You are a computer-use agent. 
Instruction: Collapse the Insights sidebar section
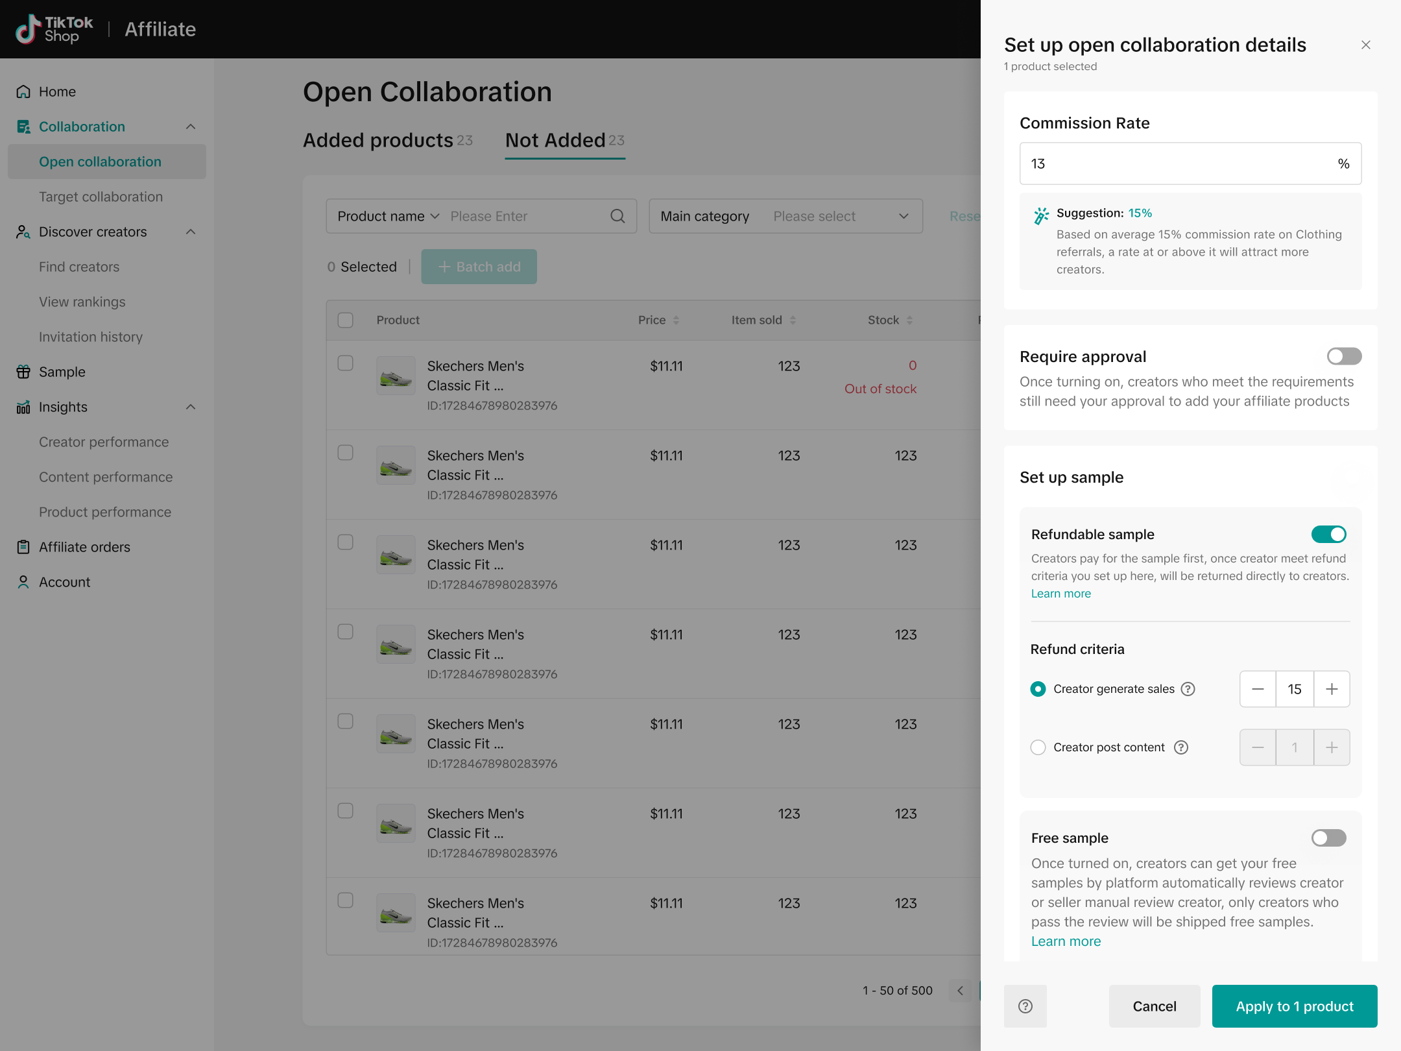(191, 407)
